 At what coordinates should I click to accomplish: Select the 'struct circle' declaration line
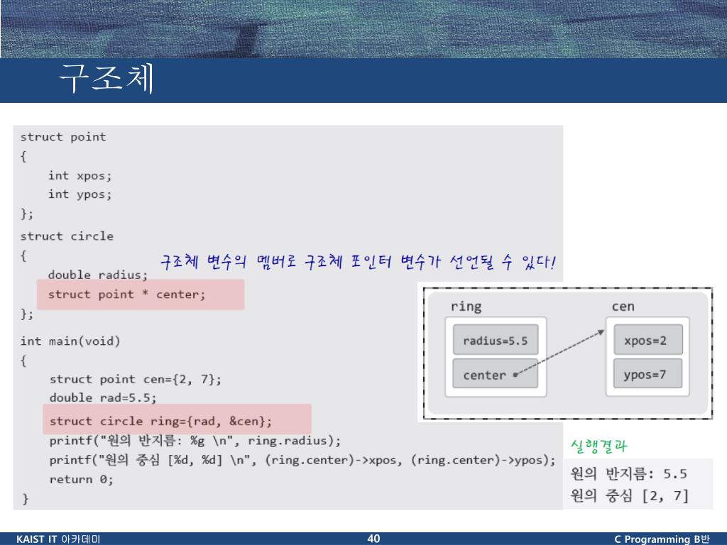67,236
